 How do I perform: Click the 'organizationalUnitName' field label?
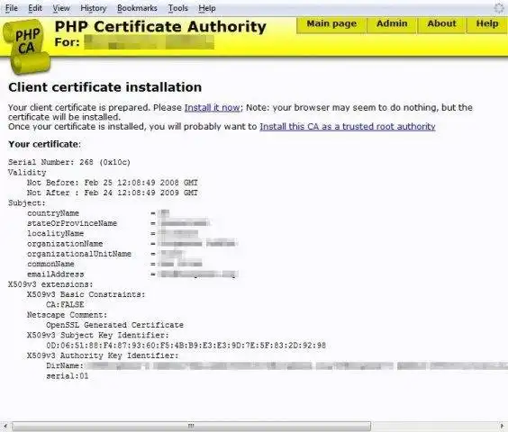[x=79, y=254]
